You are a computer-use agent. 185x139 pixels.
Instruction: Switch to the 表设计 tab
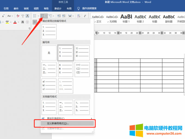pos(58,8)
